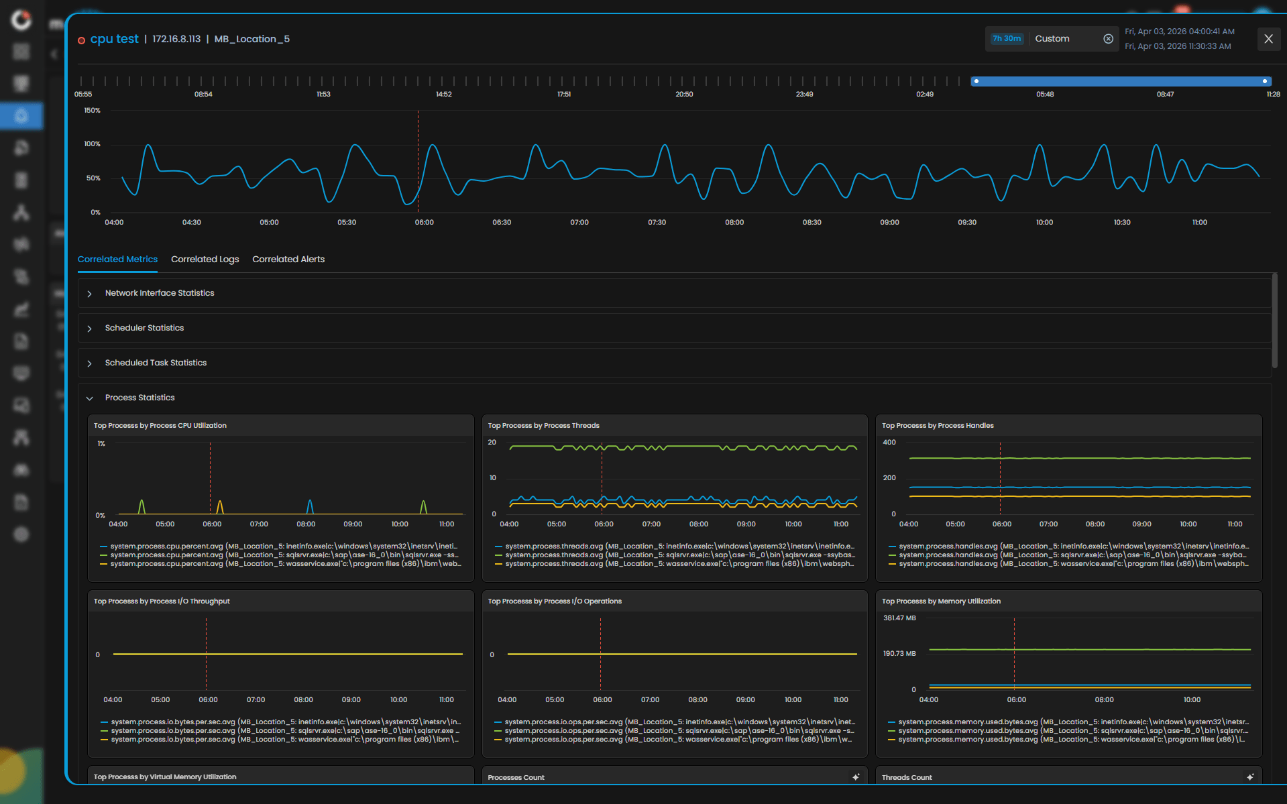Collapse the Process Statistics section
The height and width of the screenshot is (804, 1287).
[89, 398]
